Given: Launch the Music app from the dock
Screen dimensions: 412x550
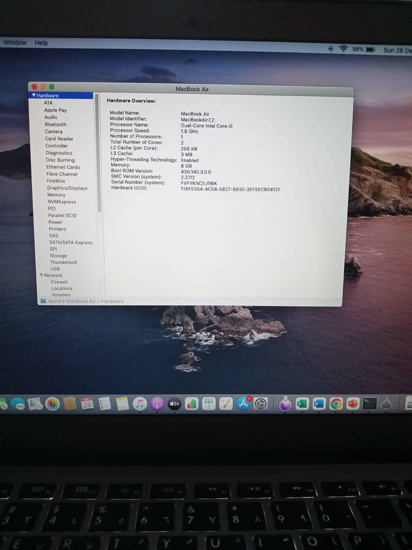Looking at the screenshot, I should pyautogui.click(x=140, y=404).
